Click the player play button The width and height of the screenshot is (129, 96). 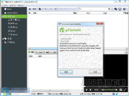pos(86,90)
